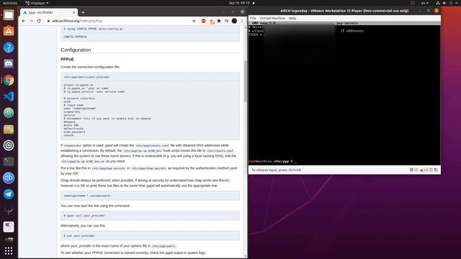Open the Terminal icon in the dock
Viewport: 461px width, 259px height.
[9, 161]
